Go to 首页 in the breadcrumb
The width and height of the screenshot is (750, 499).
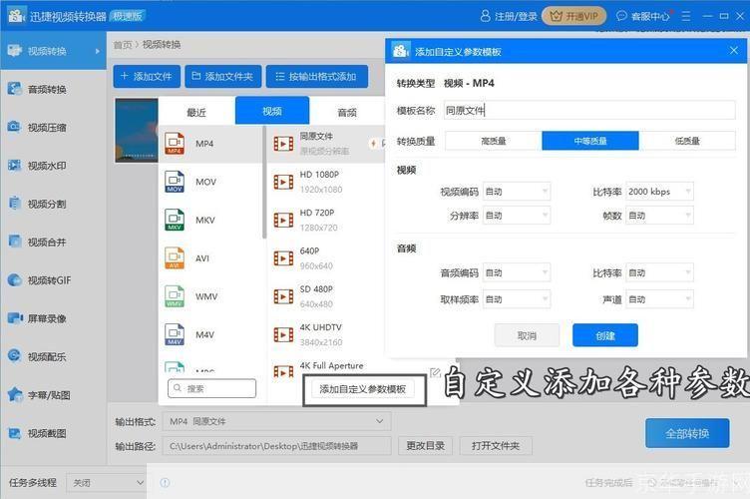(x=123, y=45)
